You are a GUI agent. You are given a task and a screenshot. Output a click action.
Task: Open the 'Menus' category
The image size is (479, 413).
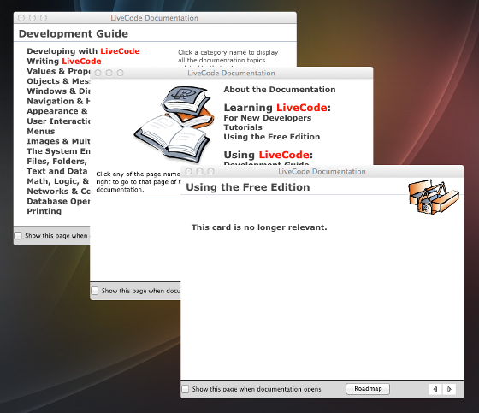tap(41, 132)
